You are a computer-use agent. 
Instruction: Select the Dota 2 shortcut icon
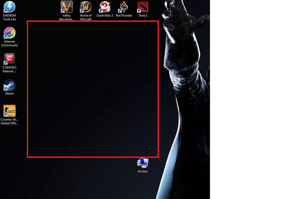point(143,7)
